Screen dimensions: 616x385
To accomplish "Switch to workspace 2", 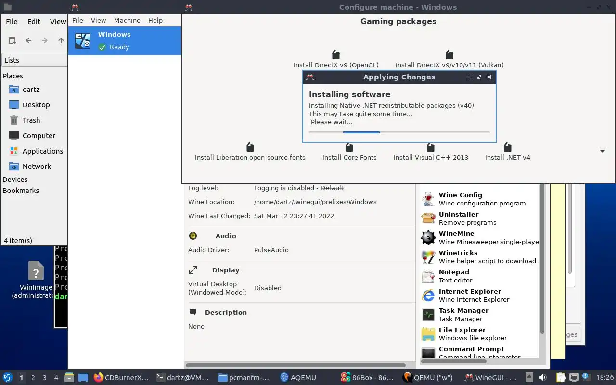I will coord(33,378).
